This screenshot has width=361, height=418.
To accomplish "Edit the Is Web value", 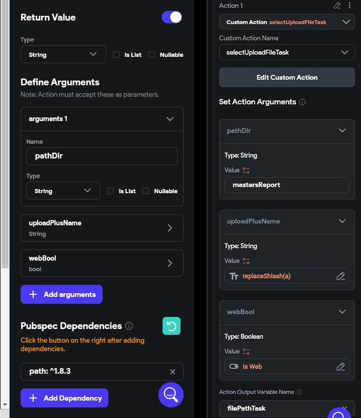I will (x=340, y=366).
